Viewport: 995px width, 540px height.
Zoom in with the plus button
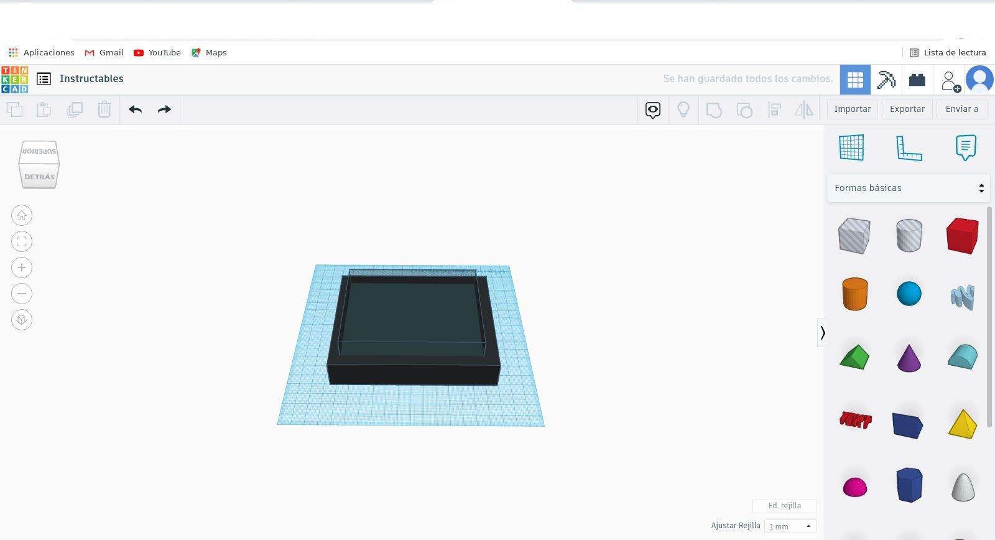pyautogui.click(x=22, y=268)
